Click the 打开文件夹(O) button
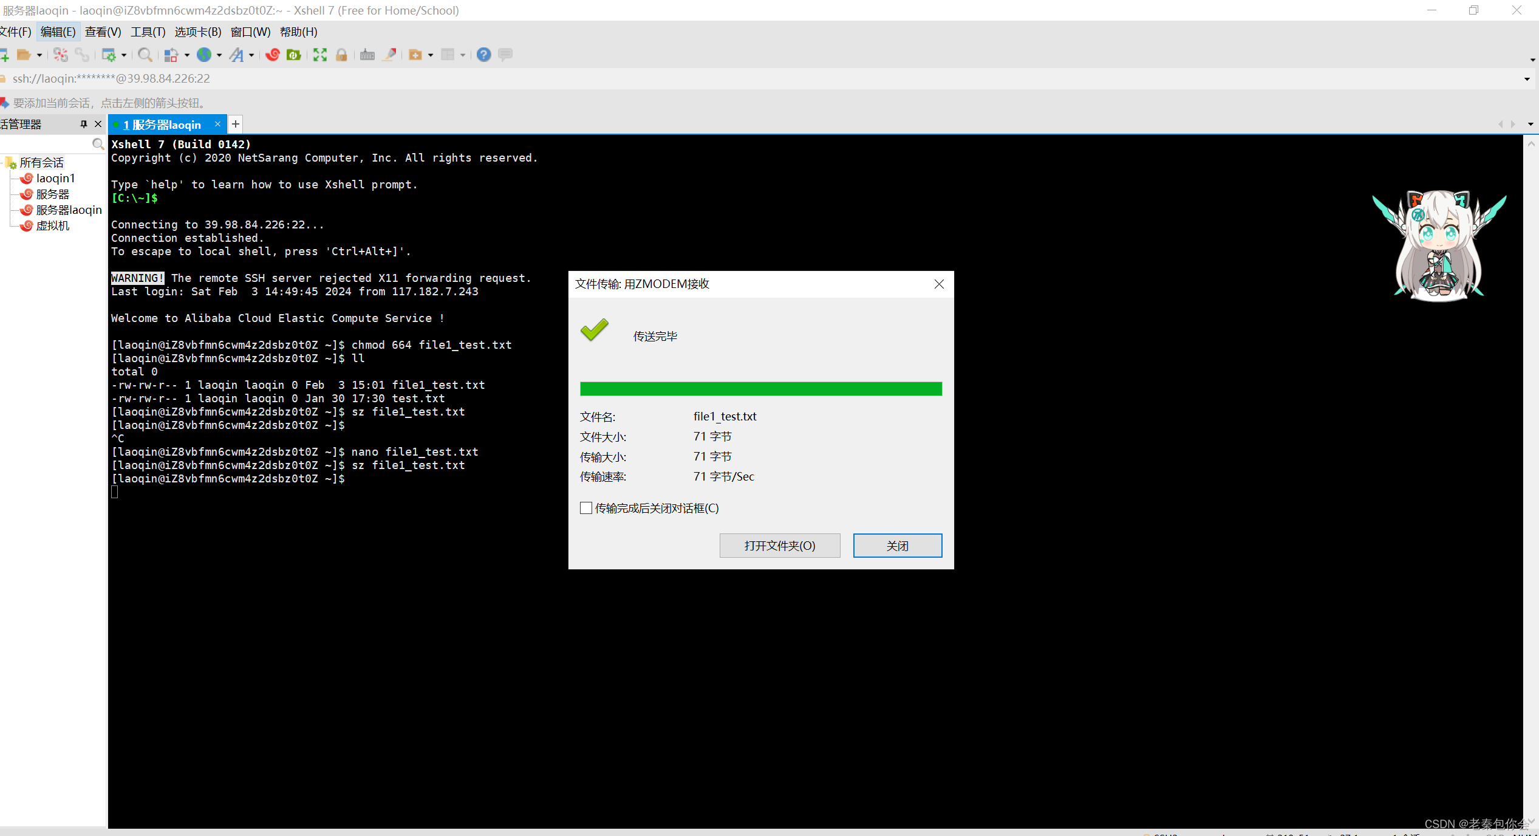This screenshot has height=836, width=1539. pos(780,546)
